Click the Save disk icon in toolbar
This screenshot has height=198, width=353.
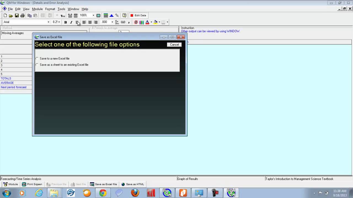(17, 16)
